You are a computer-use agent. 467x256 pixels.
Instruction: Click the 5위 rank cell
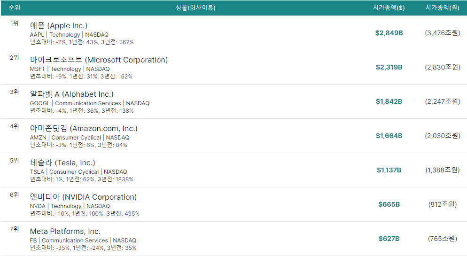click(14, 160)
